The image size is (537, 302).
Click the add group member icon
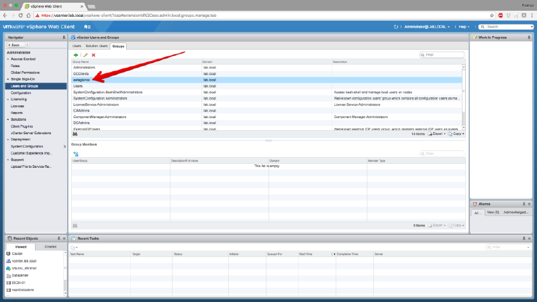coord(75,154)
